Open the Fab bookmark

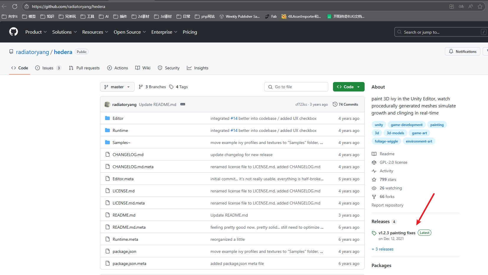pos(271,17)
